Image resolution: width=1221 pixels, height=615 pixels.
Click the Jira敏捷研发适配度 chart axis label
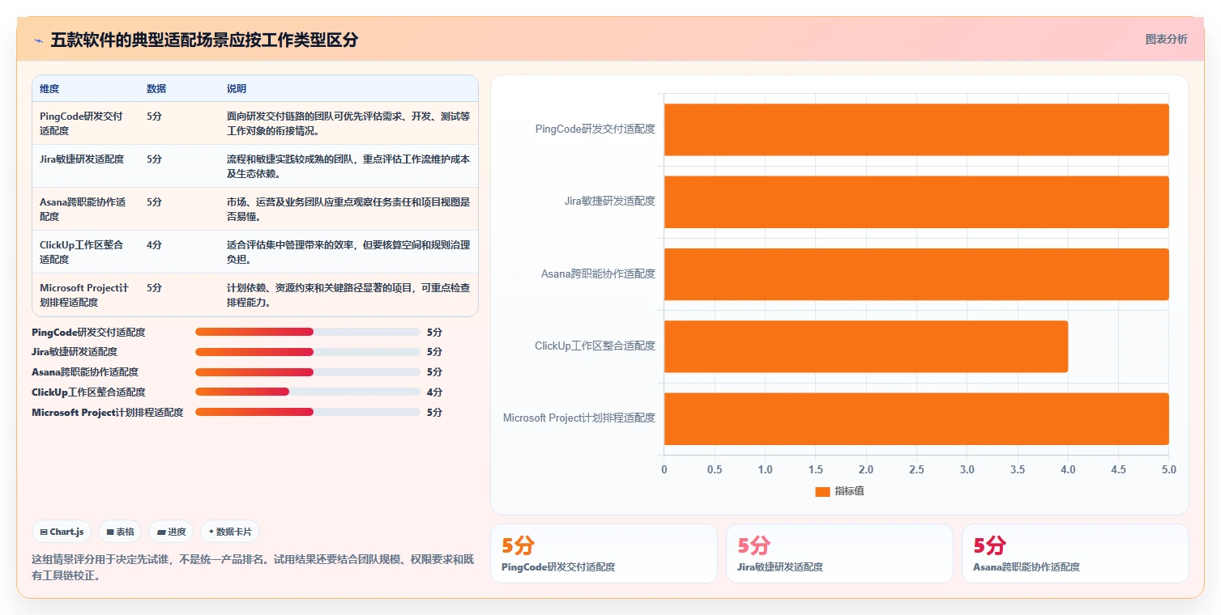609,201
